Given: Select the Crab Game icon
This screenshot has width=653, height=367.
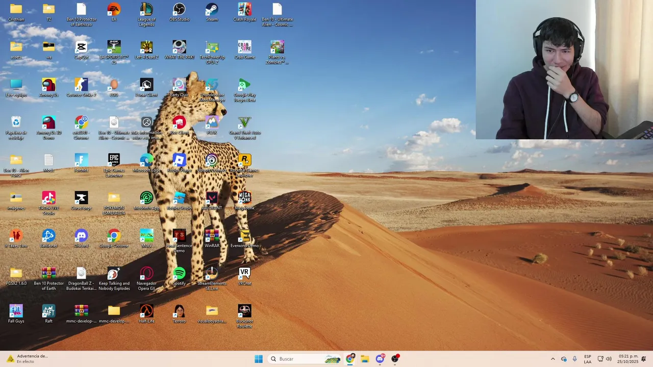Looking at the screenshot, I should coord(244,50).
